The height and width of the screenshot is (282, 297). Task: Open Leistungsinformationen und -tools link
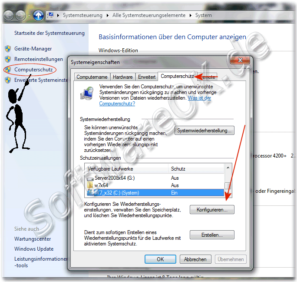pos(41,262)
